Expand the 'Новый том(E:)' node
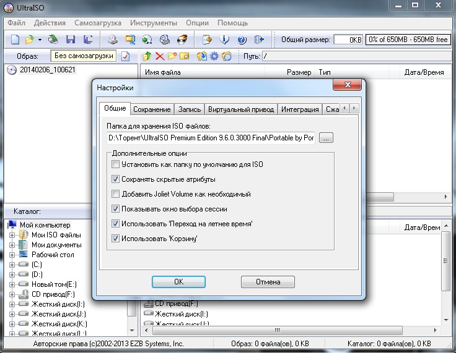The image size is (456, 353). (12, 284)
